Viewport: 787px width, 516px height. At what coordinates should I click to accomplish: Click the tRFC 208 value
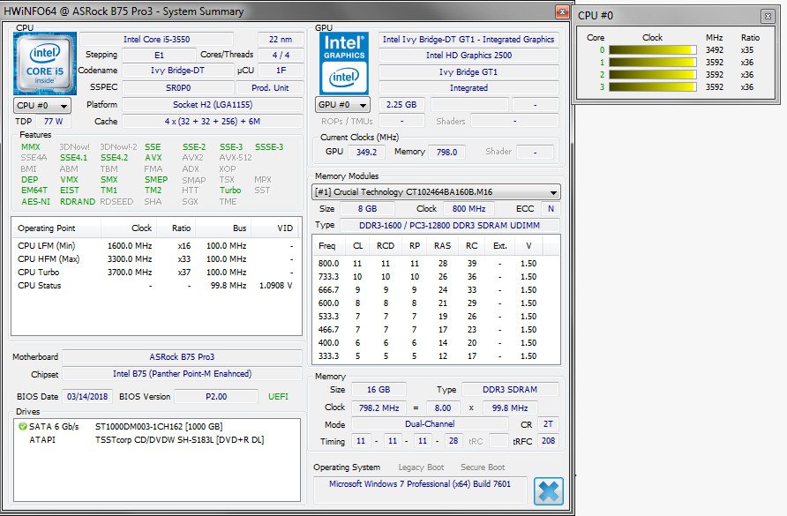548,441
